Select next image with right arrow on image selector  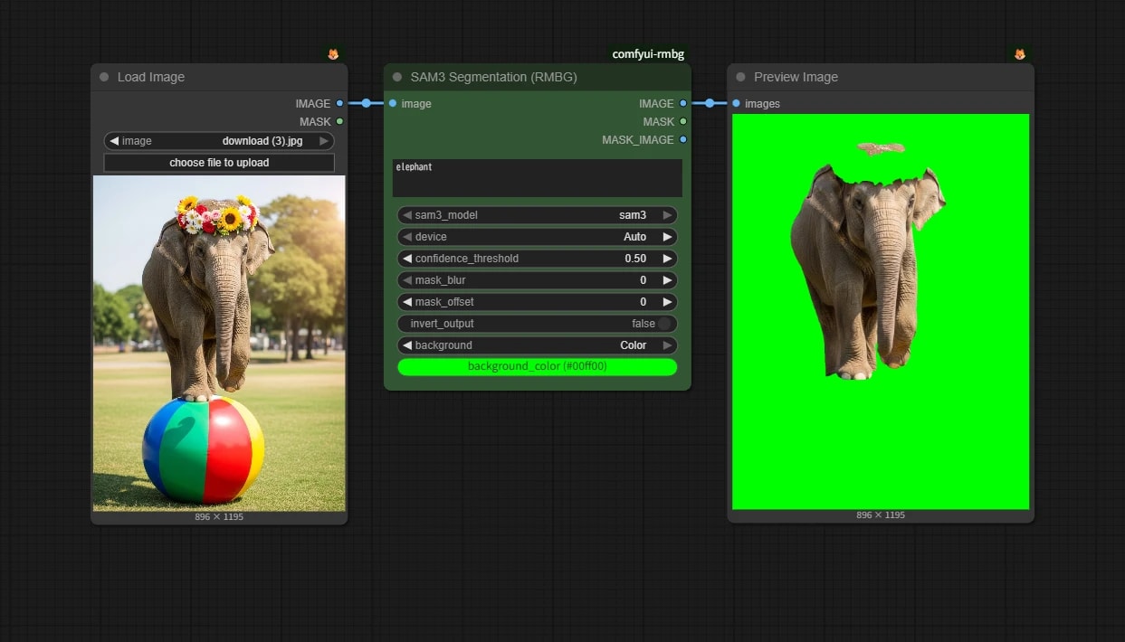point(324,141)
